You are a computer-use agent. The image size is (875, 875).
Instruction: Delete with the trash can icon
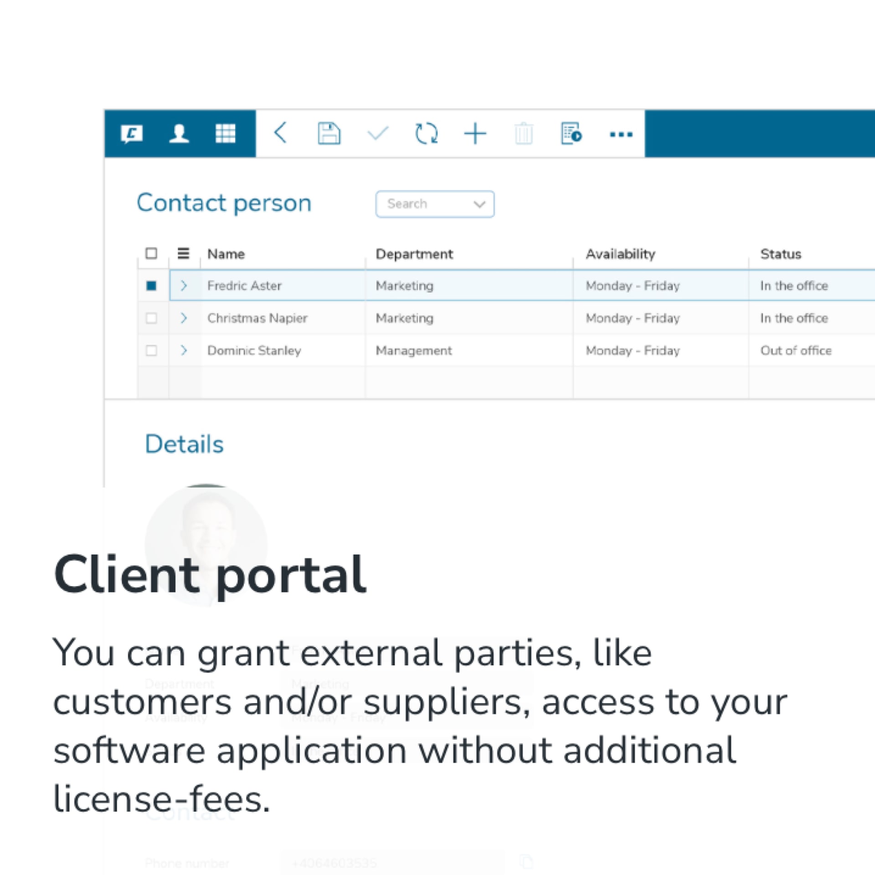pos(524,134)
